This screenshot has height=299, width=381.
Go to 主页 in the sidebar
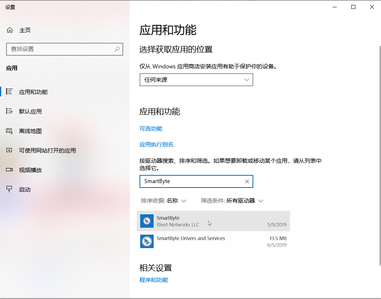coord(25,30)
